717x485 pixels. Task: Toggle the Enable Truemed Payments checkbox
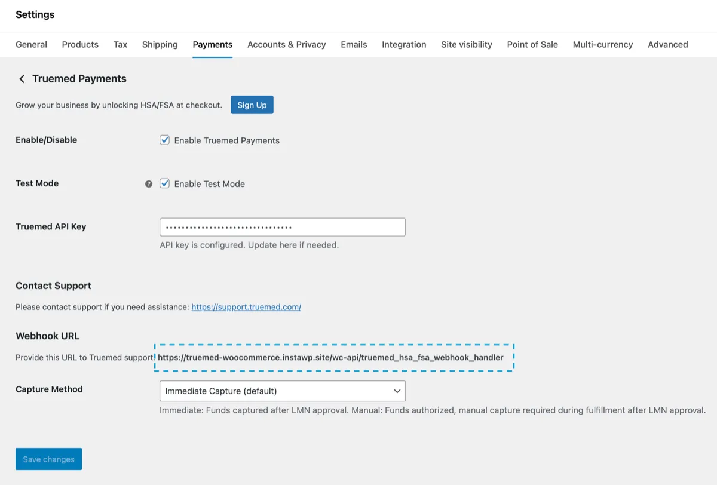pyautogui.click(x=164, y=140)
